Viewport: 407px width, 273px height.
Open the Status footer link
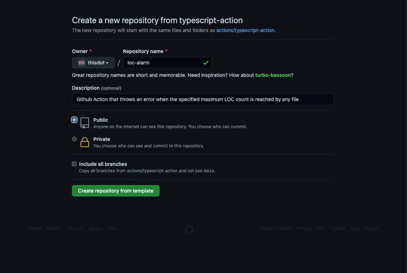pos(95,228)
